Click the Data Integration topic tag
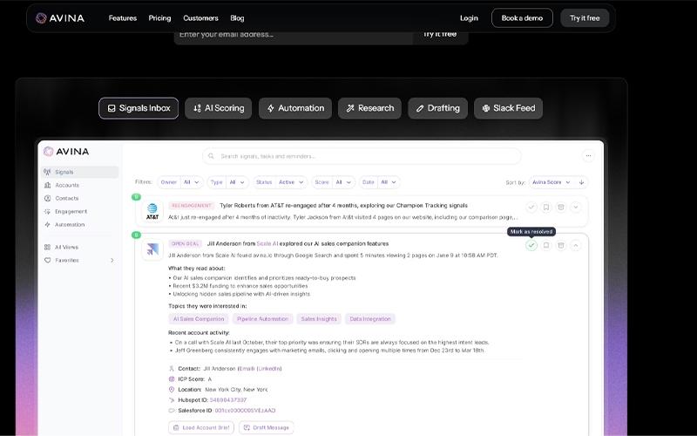 pyautogui.click(x=370, y=319)
